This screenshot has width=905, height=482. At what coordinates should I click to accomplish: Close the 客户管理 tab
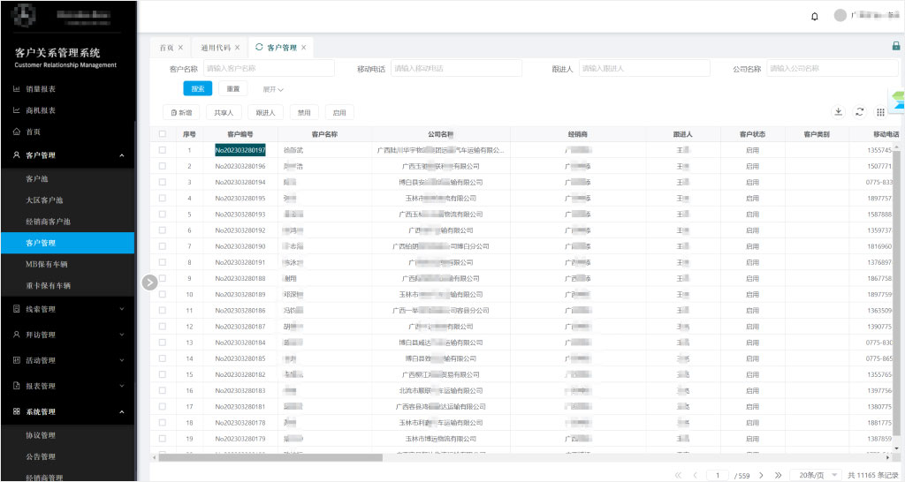pyautogui.click(x=304, y=48)
